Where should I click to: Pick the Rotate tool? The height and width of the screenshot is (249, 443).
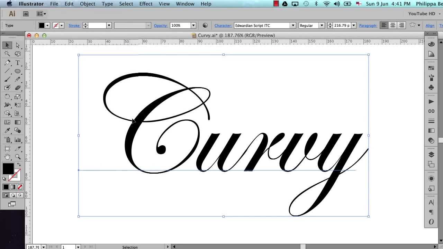point(7,96)
